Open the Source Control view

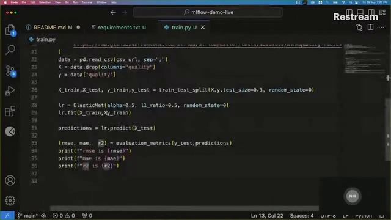10,71
